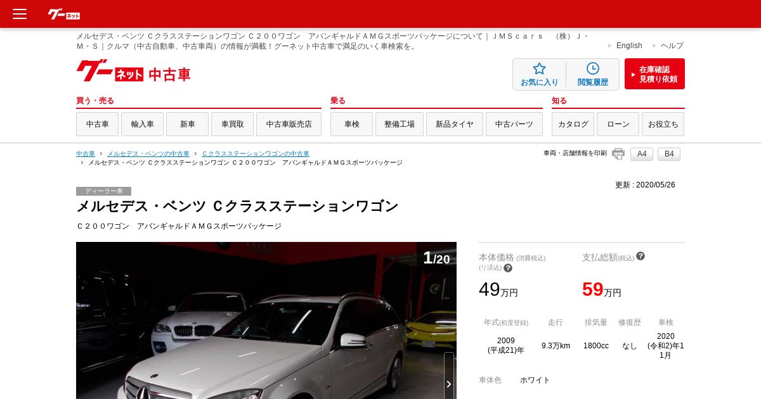This screenshot has width=761, height=399.
Task: Click the Goo-net logo in red header
Action: (64, 14)
